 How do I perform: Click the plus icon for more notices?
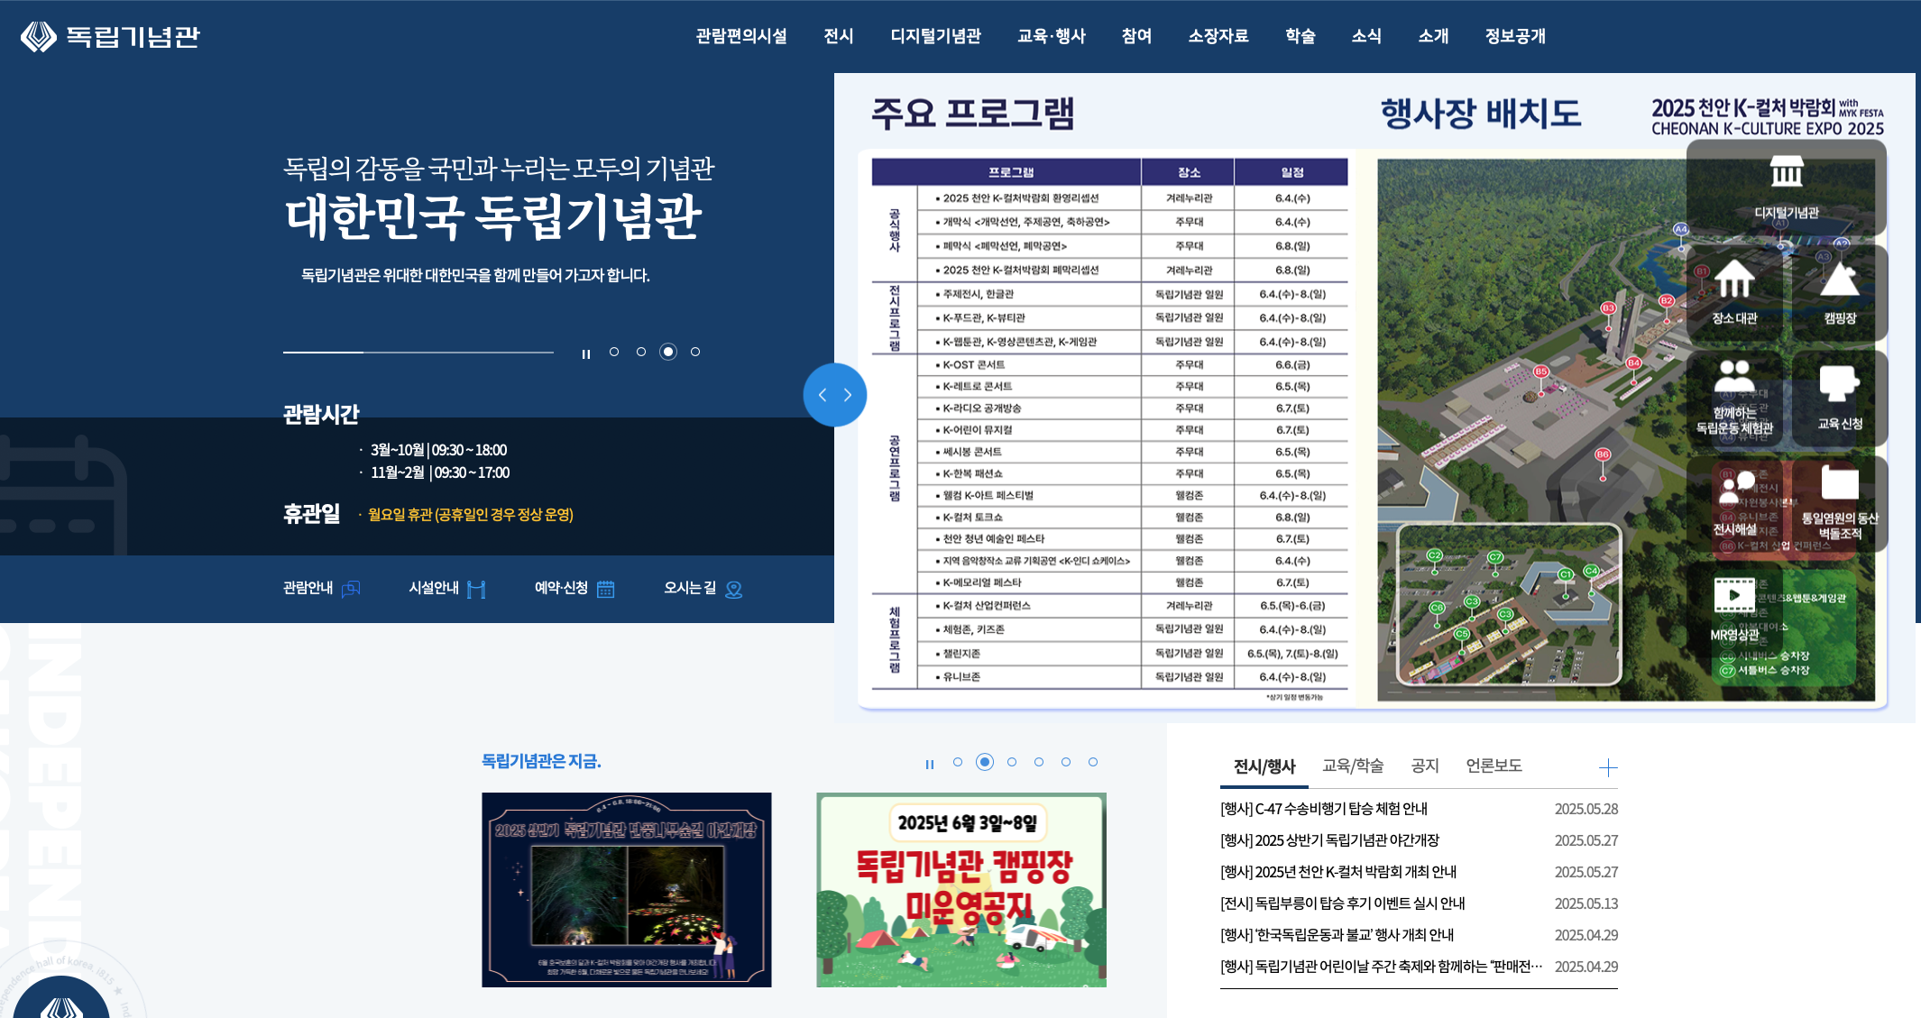(x=1608, y=768)
